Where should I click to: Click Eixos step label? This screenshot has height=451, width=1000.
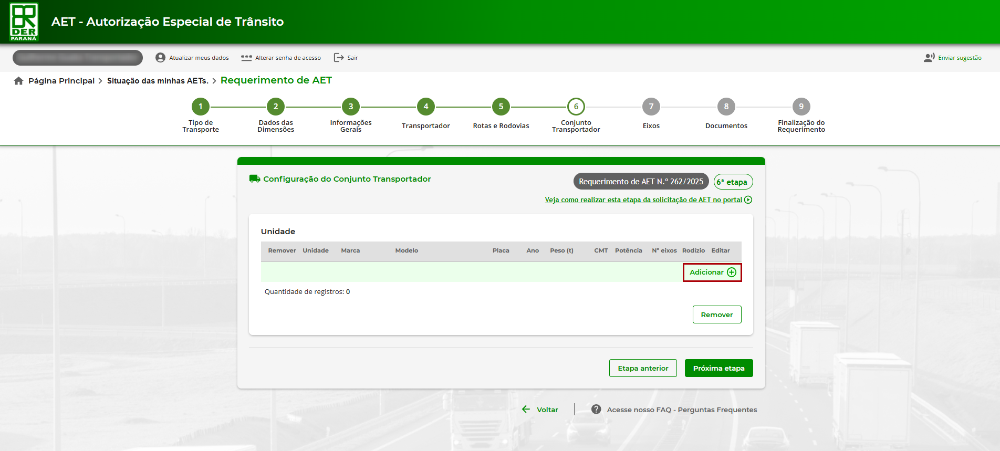(651, 126)
